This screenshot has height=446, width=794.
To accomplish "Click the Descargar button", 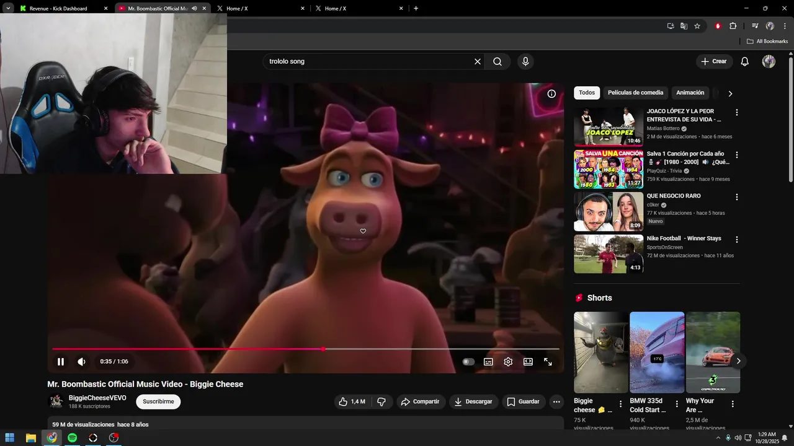I will pos(473,401).
